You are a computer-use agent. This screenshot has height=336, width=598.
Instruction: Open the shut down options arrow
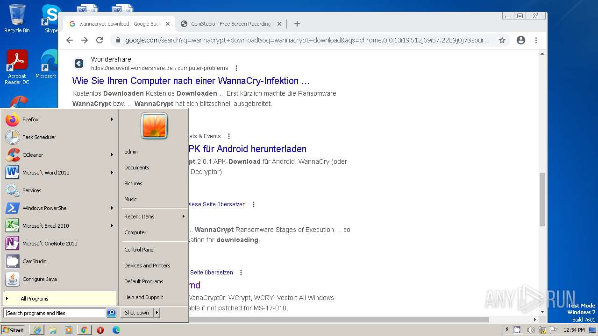point(157,313)
